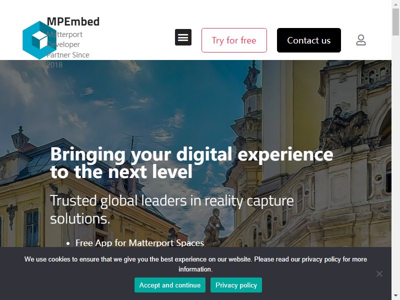Open the user account icon
Screen dimensions: 400x300
[361, 40]
